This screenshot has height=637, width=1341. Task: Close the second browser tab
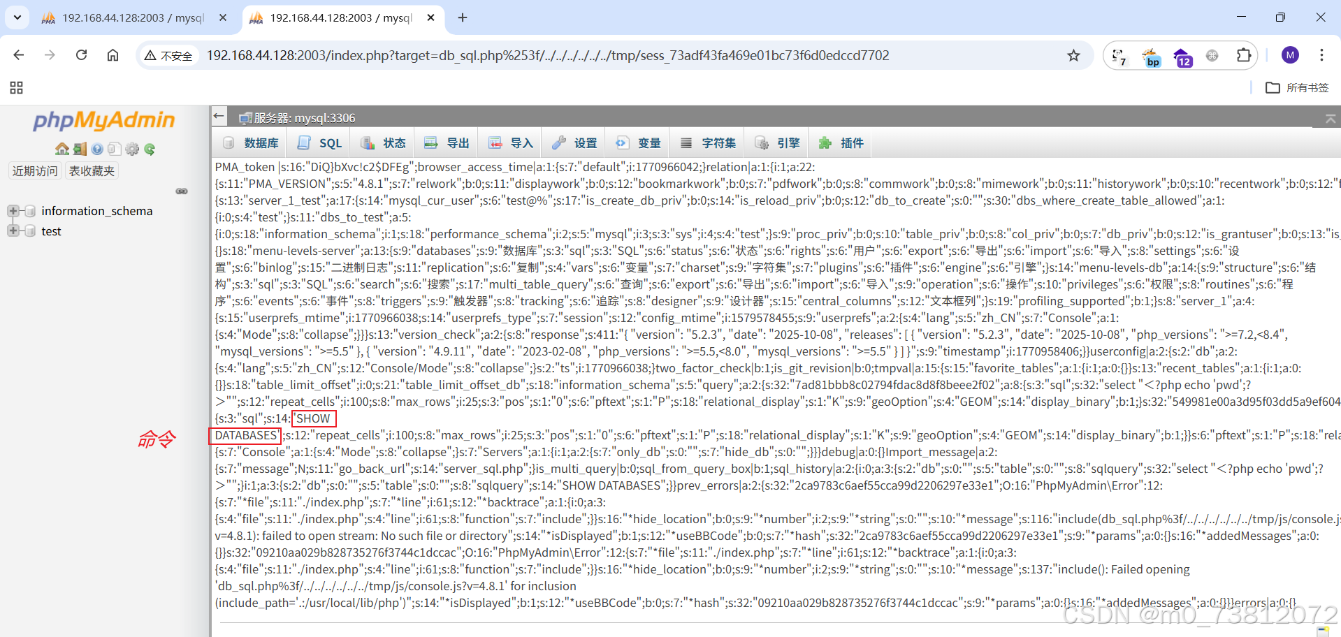pos(431,17)
